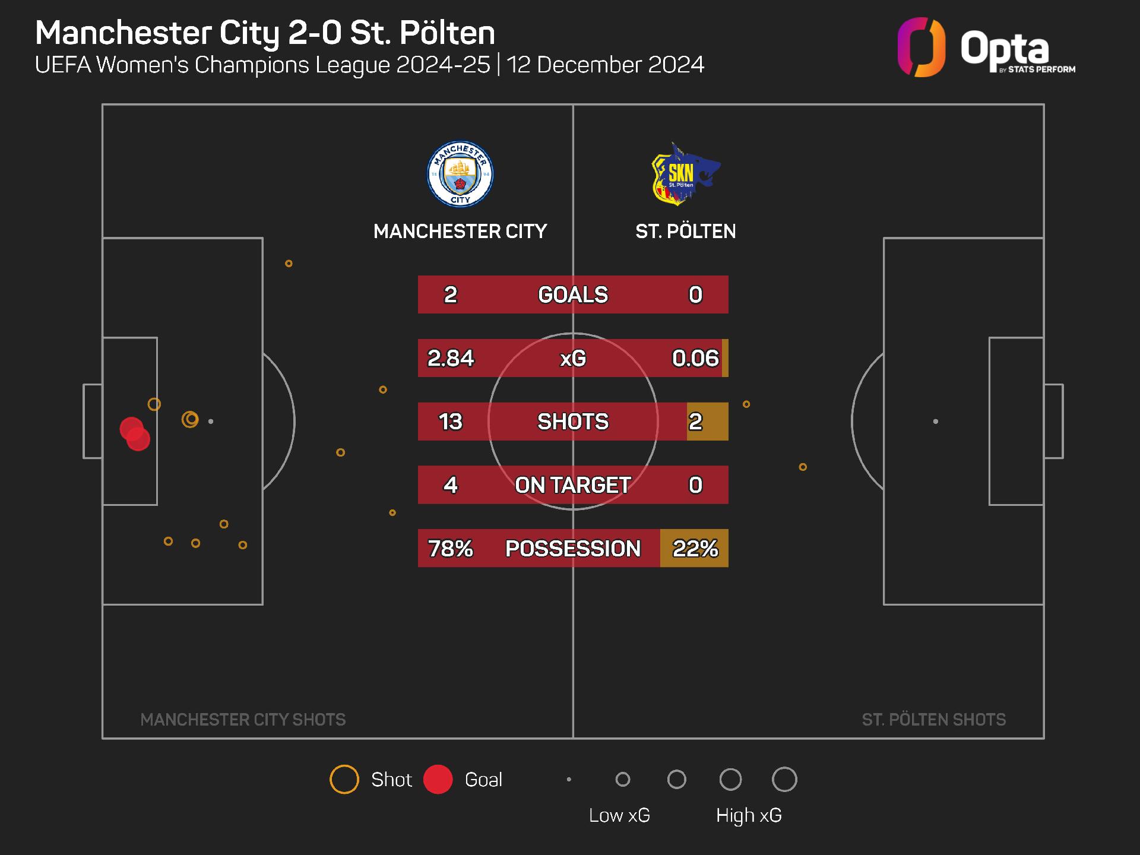The width and height of the screenshot is (1140, 855).
Task: Click the xG stat label
Action: 573,358
